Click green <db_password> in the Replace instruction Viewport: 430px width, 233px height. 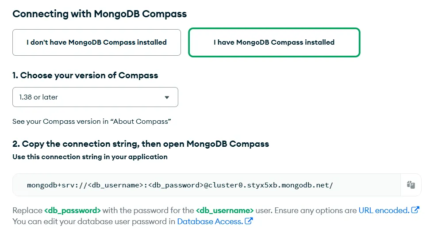(73, 210)
